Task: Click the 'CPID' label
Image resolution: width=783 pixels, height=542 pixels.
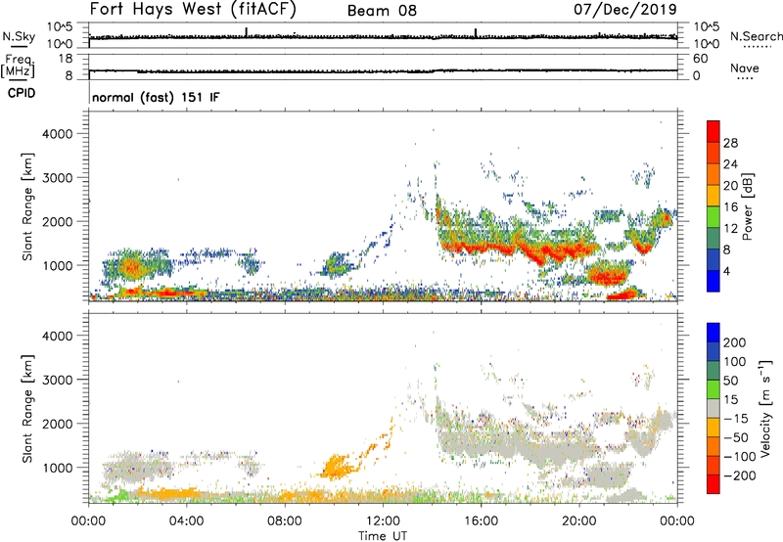Action: pyautogui.click(x=22, y=93)
